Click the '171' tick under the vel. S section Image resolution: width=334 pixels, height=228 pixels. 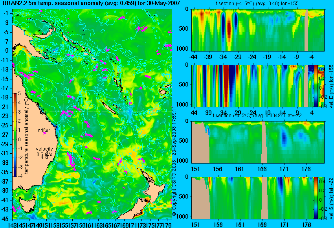284,225
